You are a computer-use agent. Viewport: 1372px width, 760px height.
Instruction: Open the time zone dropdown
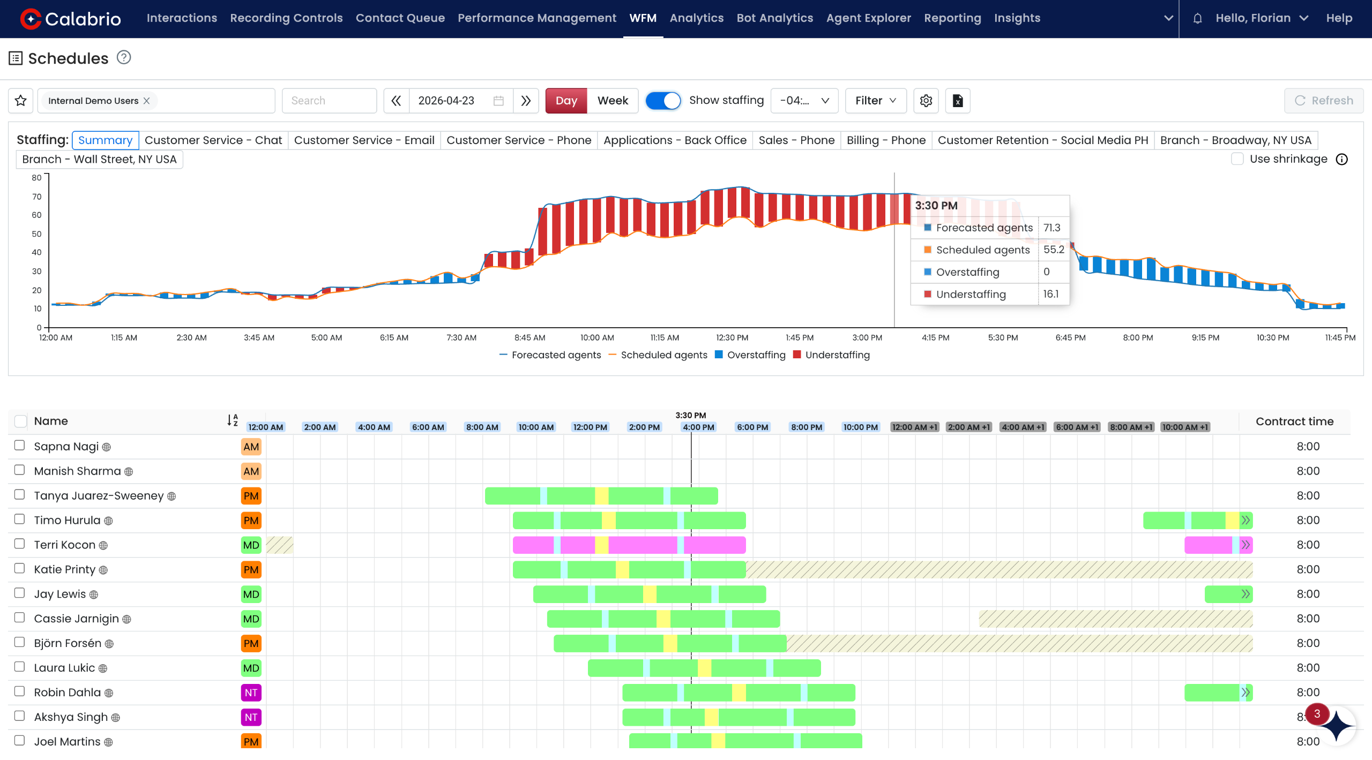click(x=804, y=101)
